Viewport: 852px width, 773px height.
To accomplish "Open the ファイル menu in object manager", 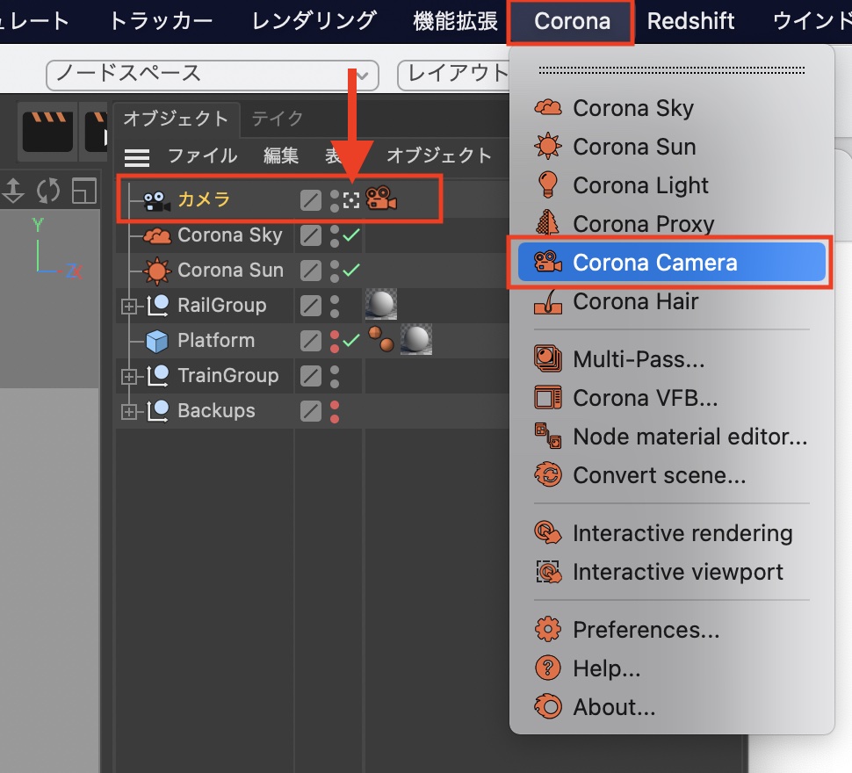I will tap(202, 156).
